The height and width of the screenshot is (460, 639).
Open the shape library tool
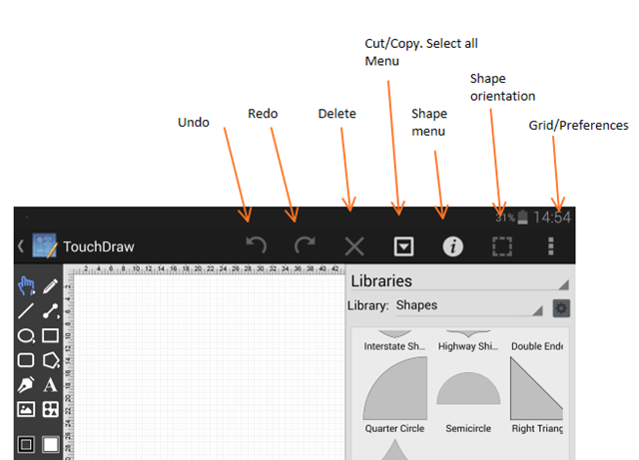pyautogui.click(x=51, y=409)
